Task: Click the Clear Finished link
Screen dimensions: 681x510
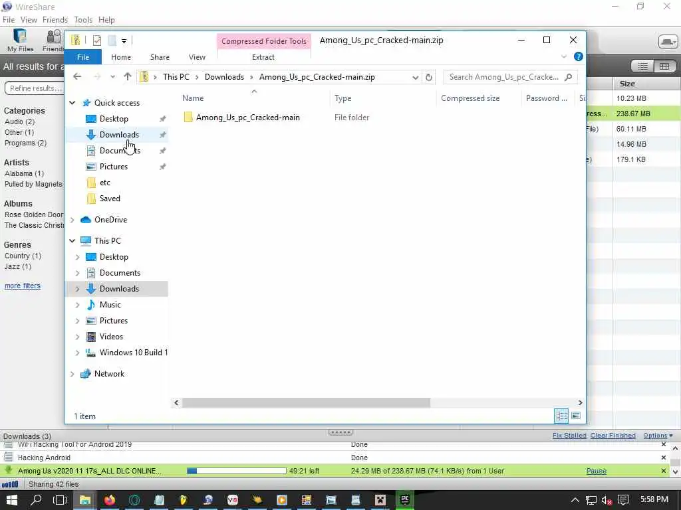Action: [613, 436]
